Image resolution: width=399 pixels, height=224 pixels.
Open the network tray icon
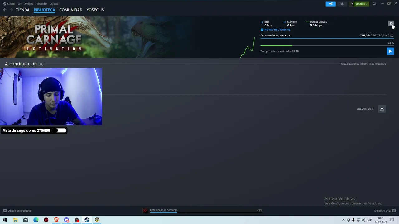[358, 220]
